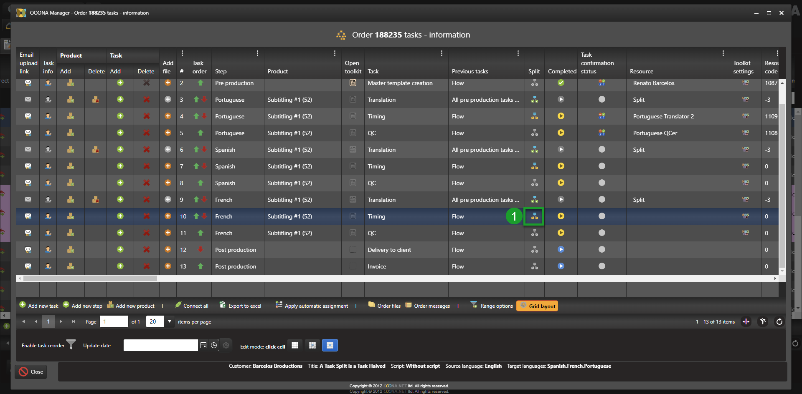
Task: Open Toolkit settings for Renato Barcelos row
Action: pos(745,83)
